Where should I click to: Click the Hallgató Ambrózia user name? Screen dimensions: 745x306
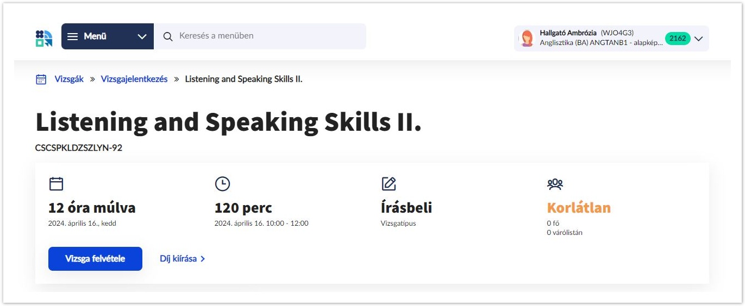[568, 33]
